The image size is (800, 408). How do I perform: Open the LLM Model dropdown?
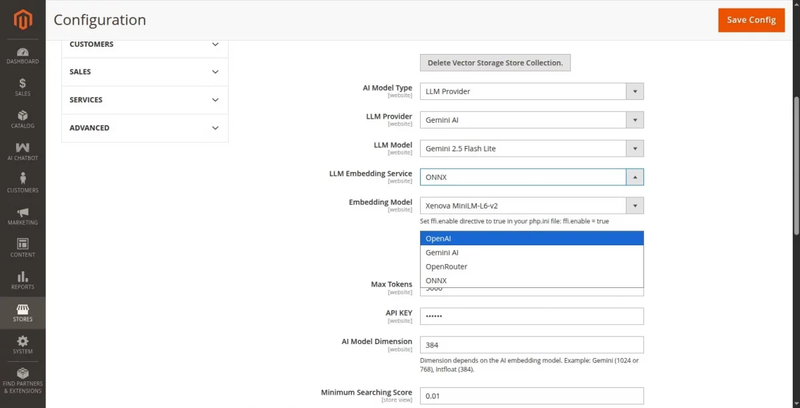tap(531, 149)
